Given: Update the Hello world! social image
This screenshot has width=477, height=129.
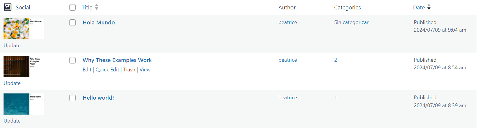Looking at the screenshot, I should 12,121.
